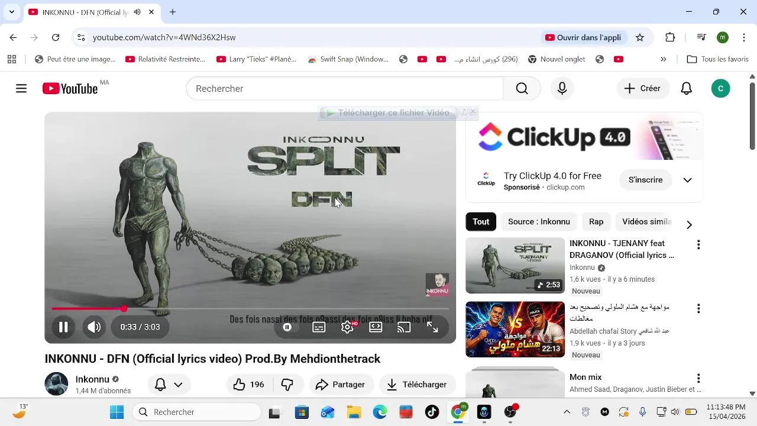
Task: Show more filter chips with the right arrow
Action: [x=689, y=225]
